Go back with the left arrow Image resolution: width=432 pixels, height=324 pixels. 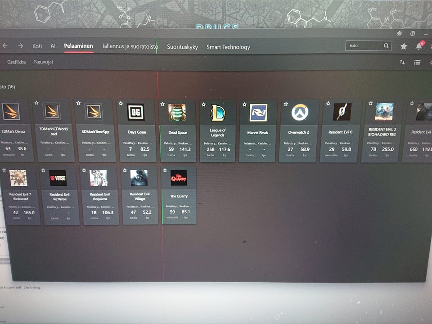5,46
